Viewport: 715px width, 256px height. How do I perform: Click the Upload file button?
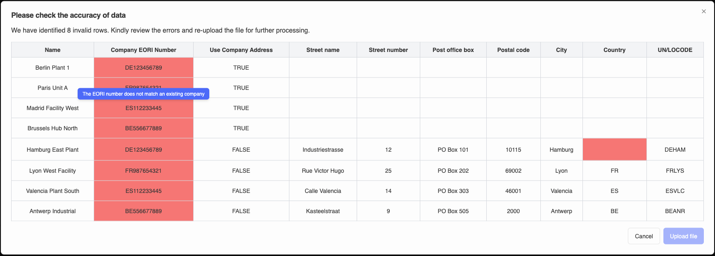[x=683, y=236]
